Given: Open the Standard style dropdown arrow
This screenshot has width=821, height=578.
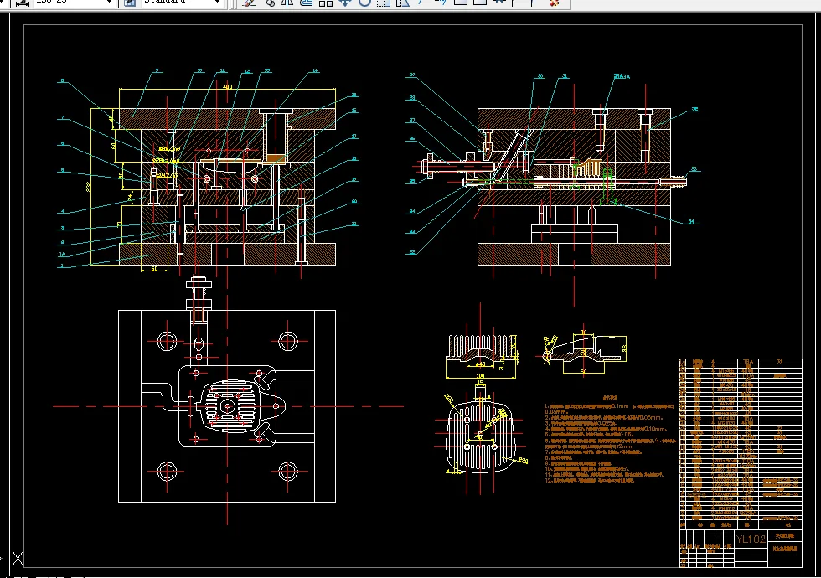Looking at the screenshot, I should [x=217, y=2].
